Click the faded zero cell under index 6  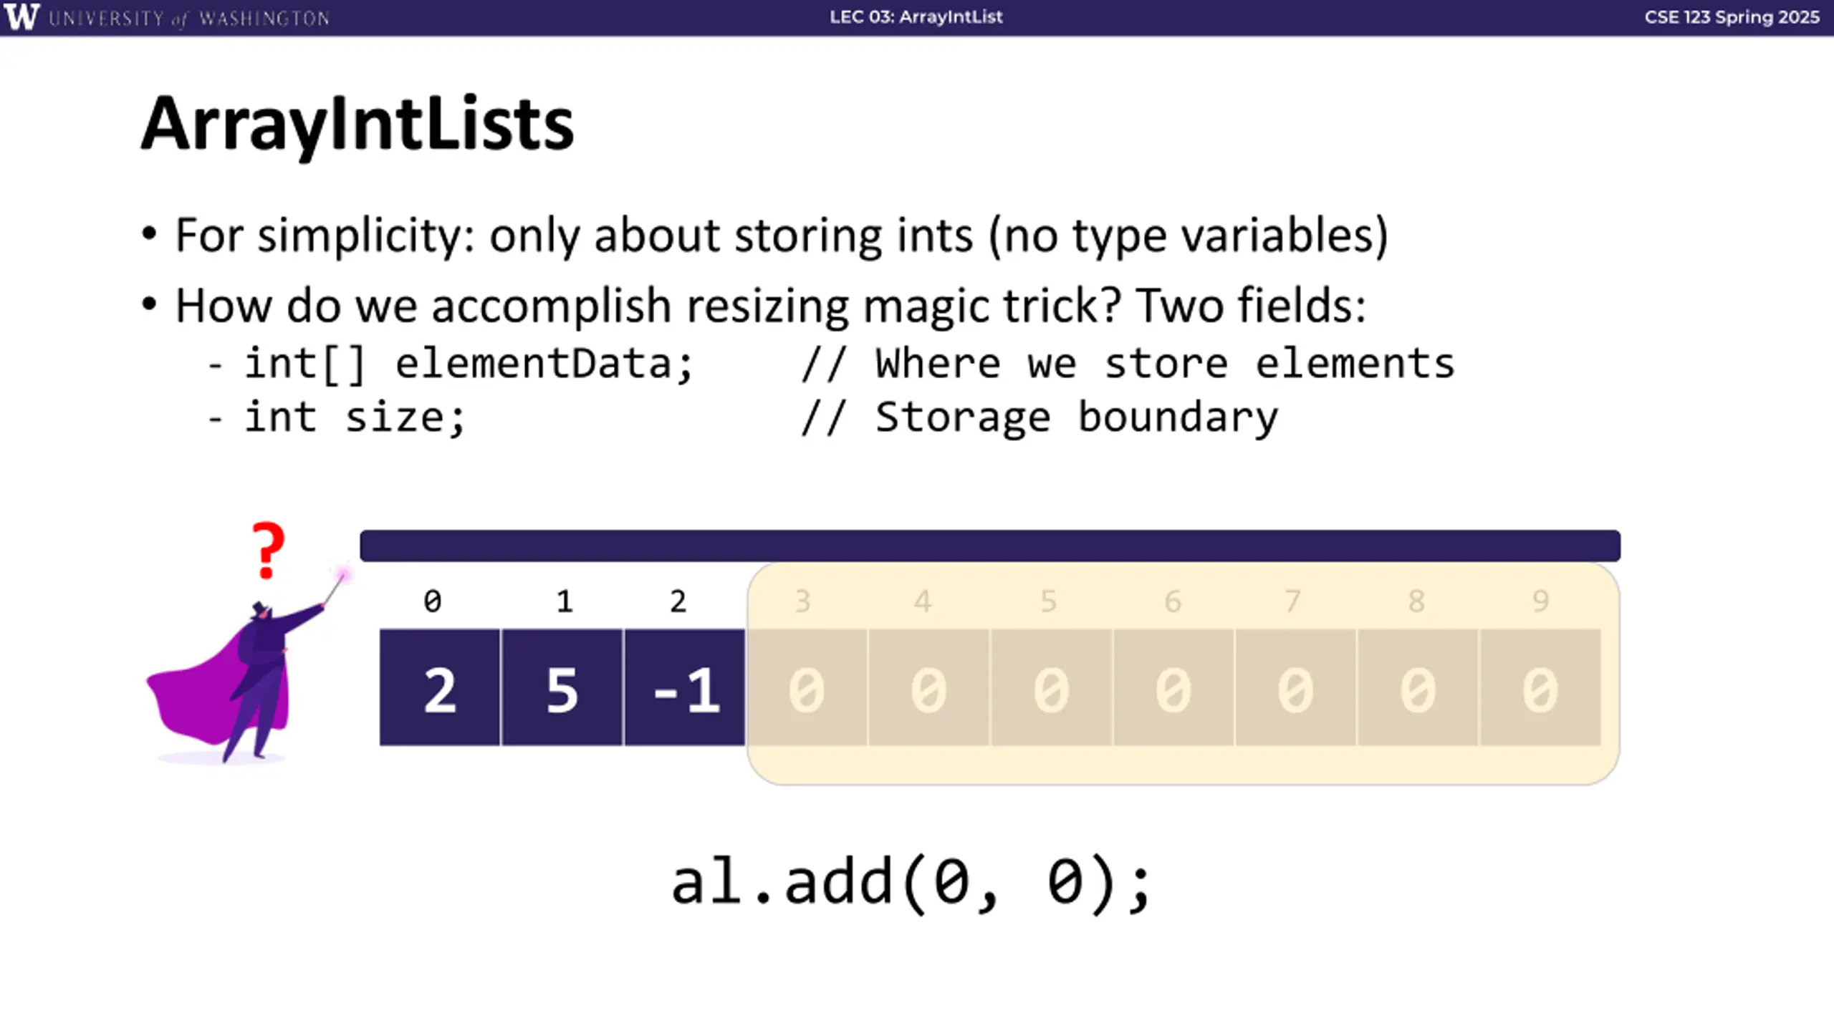pos(1174,688)
